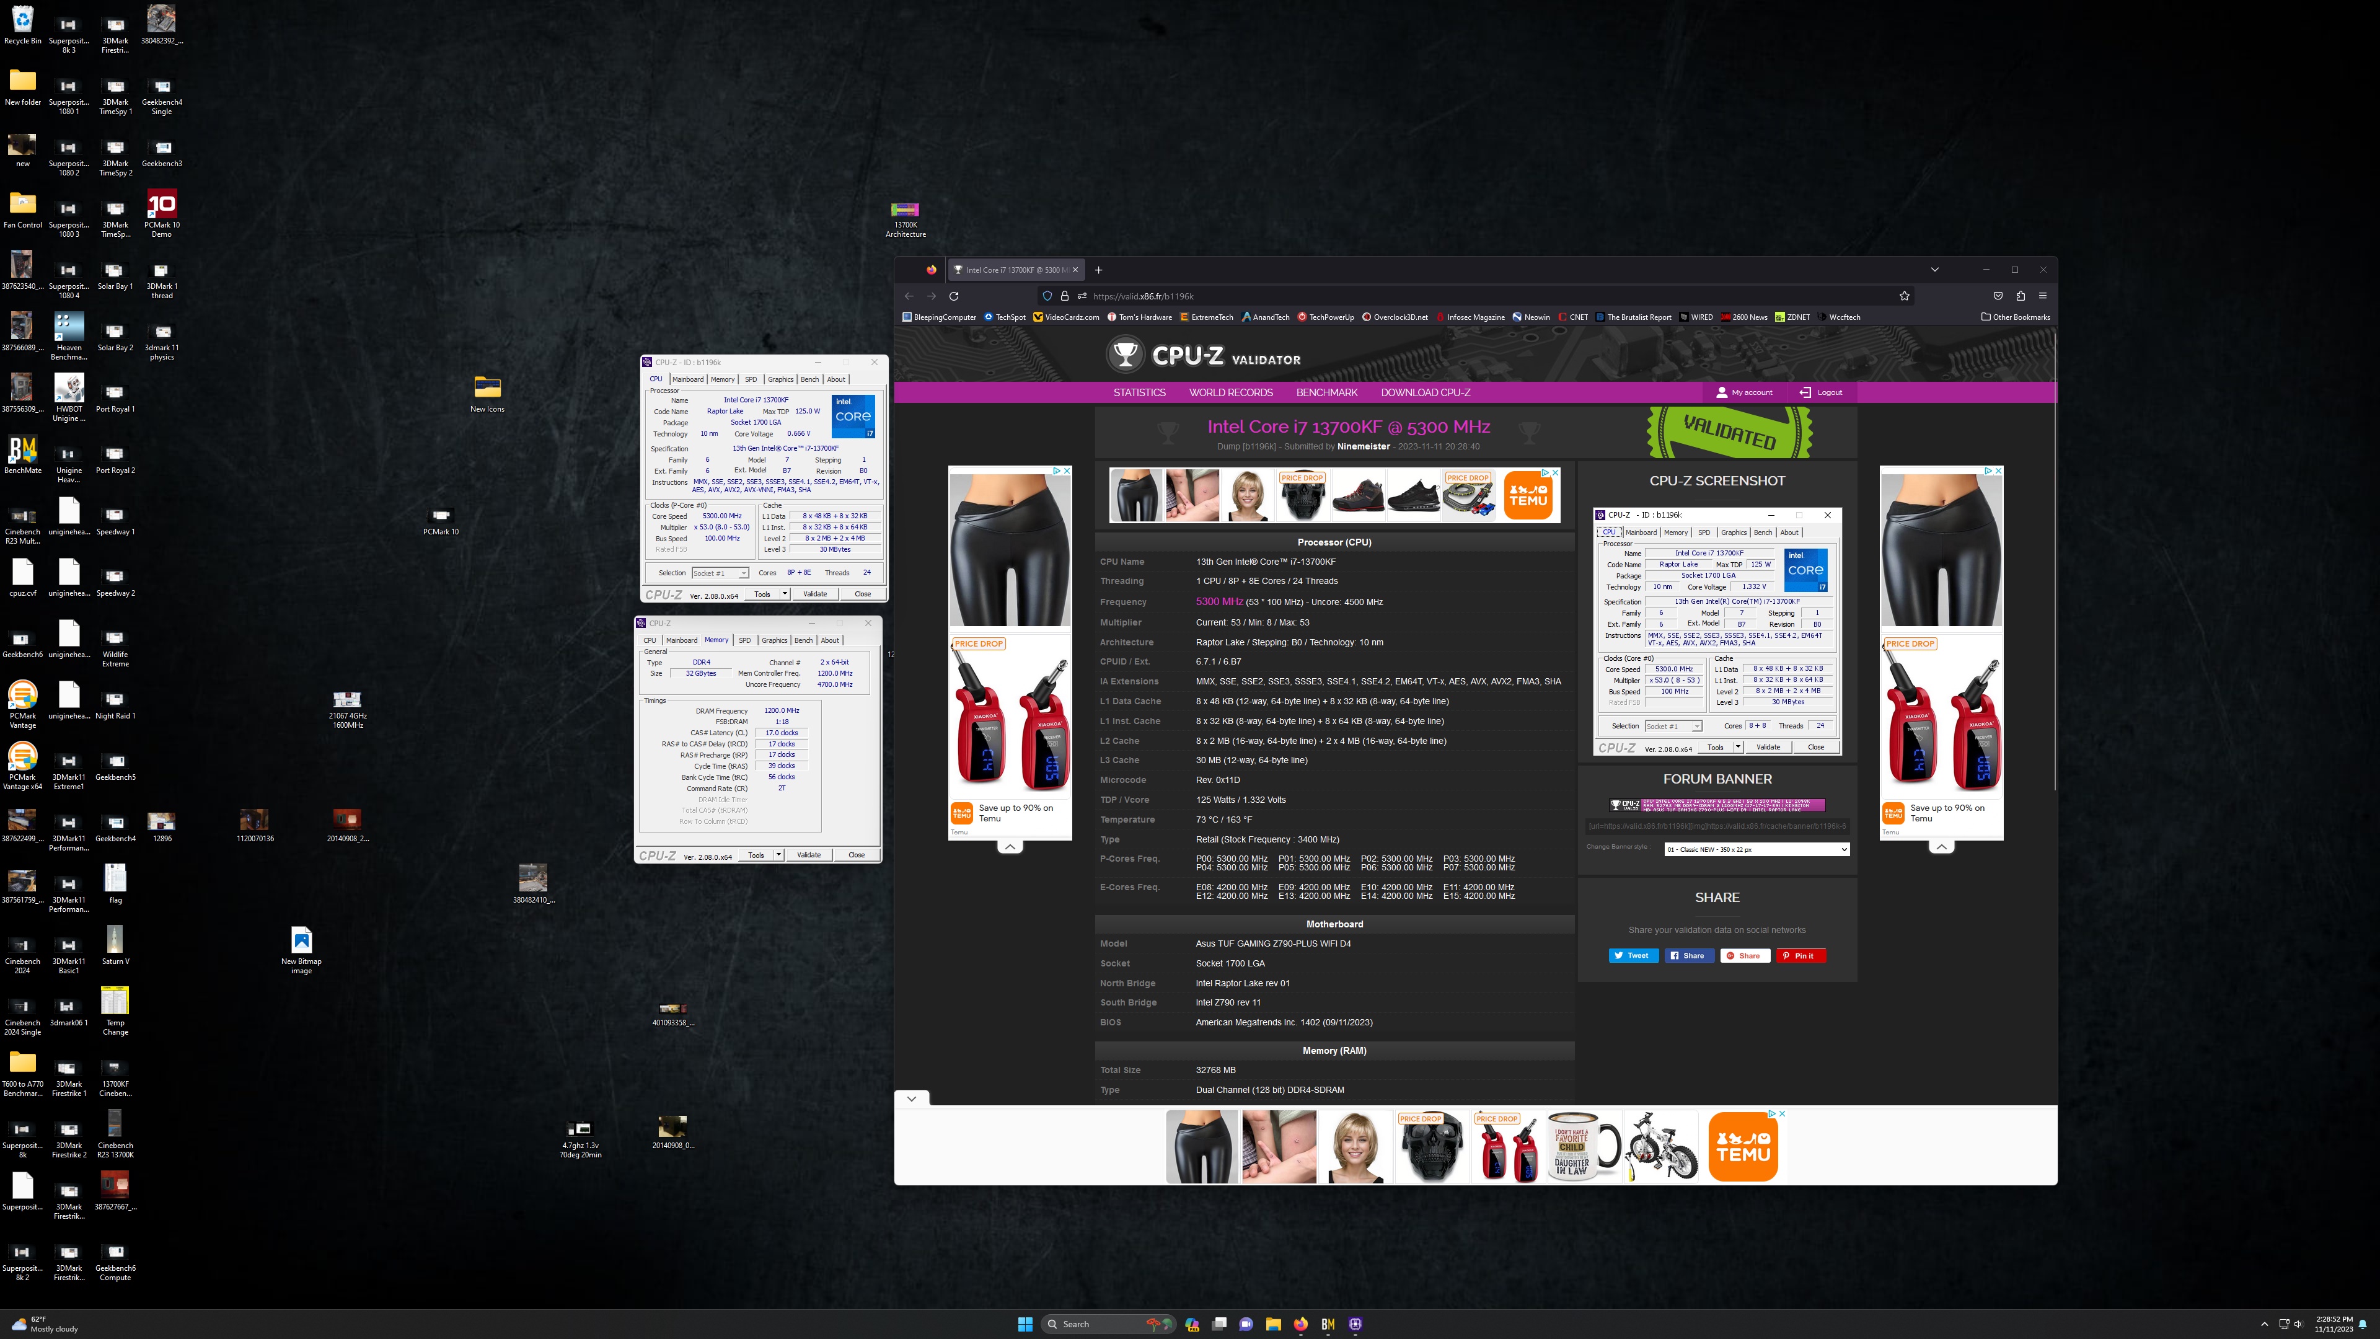This screenshot has height=1339, width=2380.
Task: Open the Heaven Benchmark desktop icon
Action: tap(69, 337)
